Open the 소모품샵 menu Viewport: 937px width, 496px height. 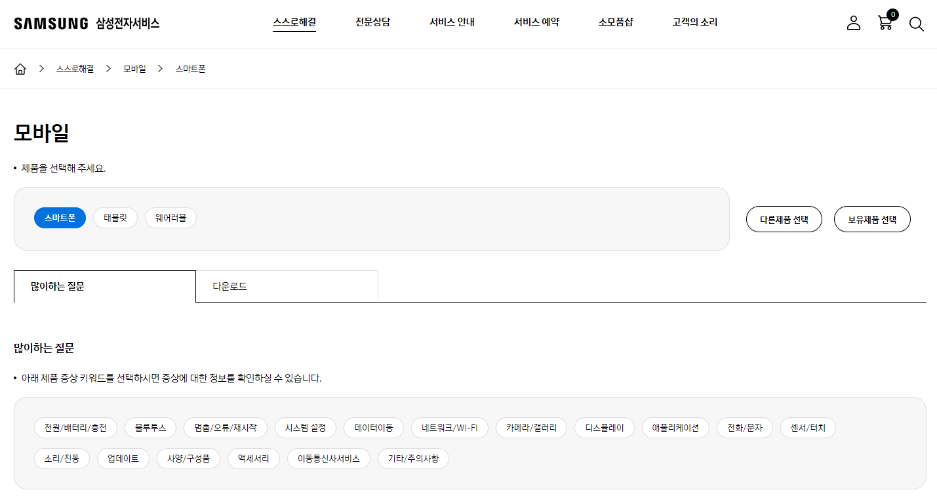[616, 22]
